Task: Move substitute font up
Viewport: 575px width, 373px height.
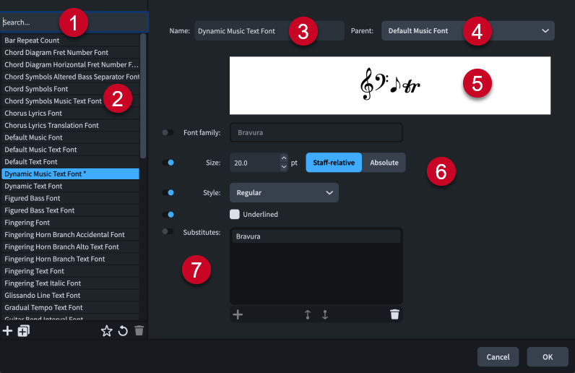Action: coord(307,314)
